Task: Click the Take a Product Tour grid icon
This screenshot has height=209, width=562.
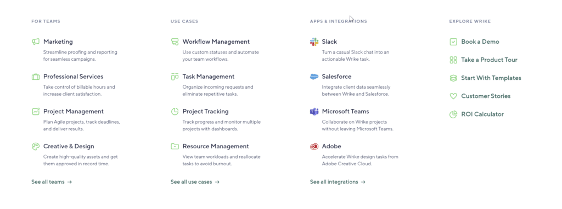Action: (x=453, y=60)
